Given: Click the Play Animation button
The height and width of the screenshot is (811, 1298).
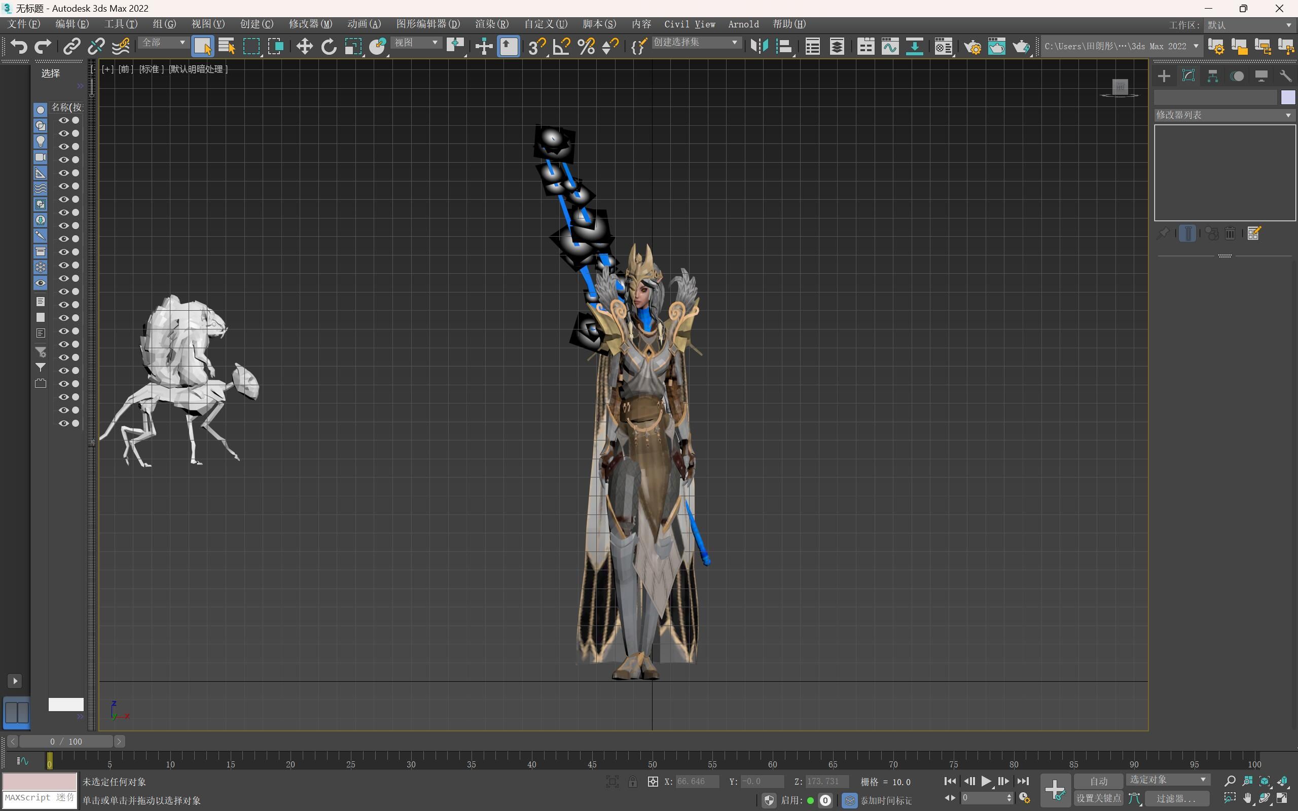Looking at the screenshot, I should click(x=986, y=781).
